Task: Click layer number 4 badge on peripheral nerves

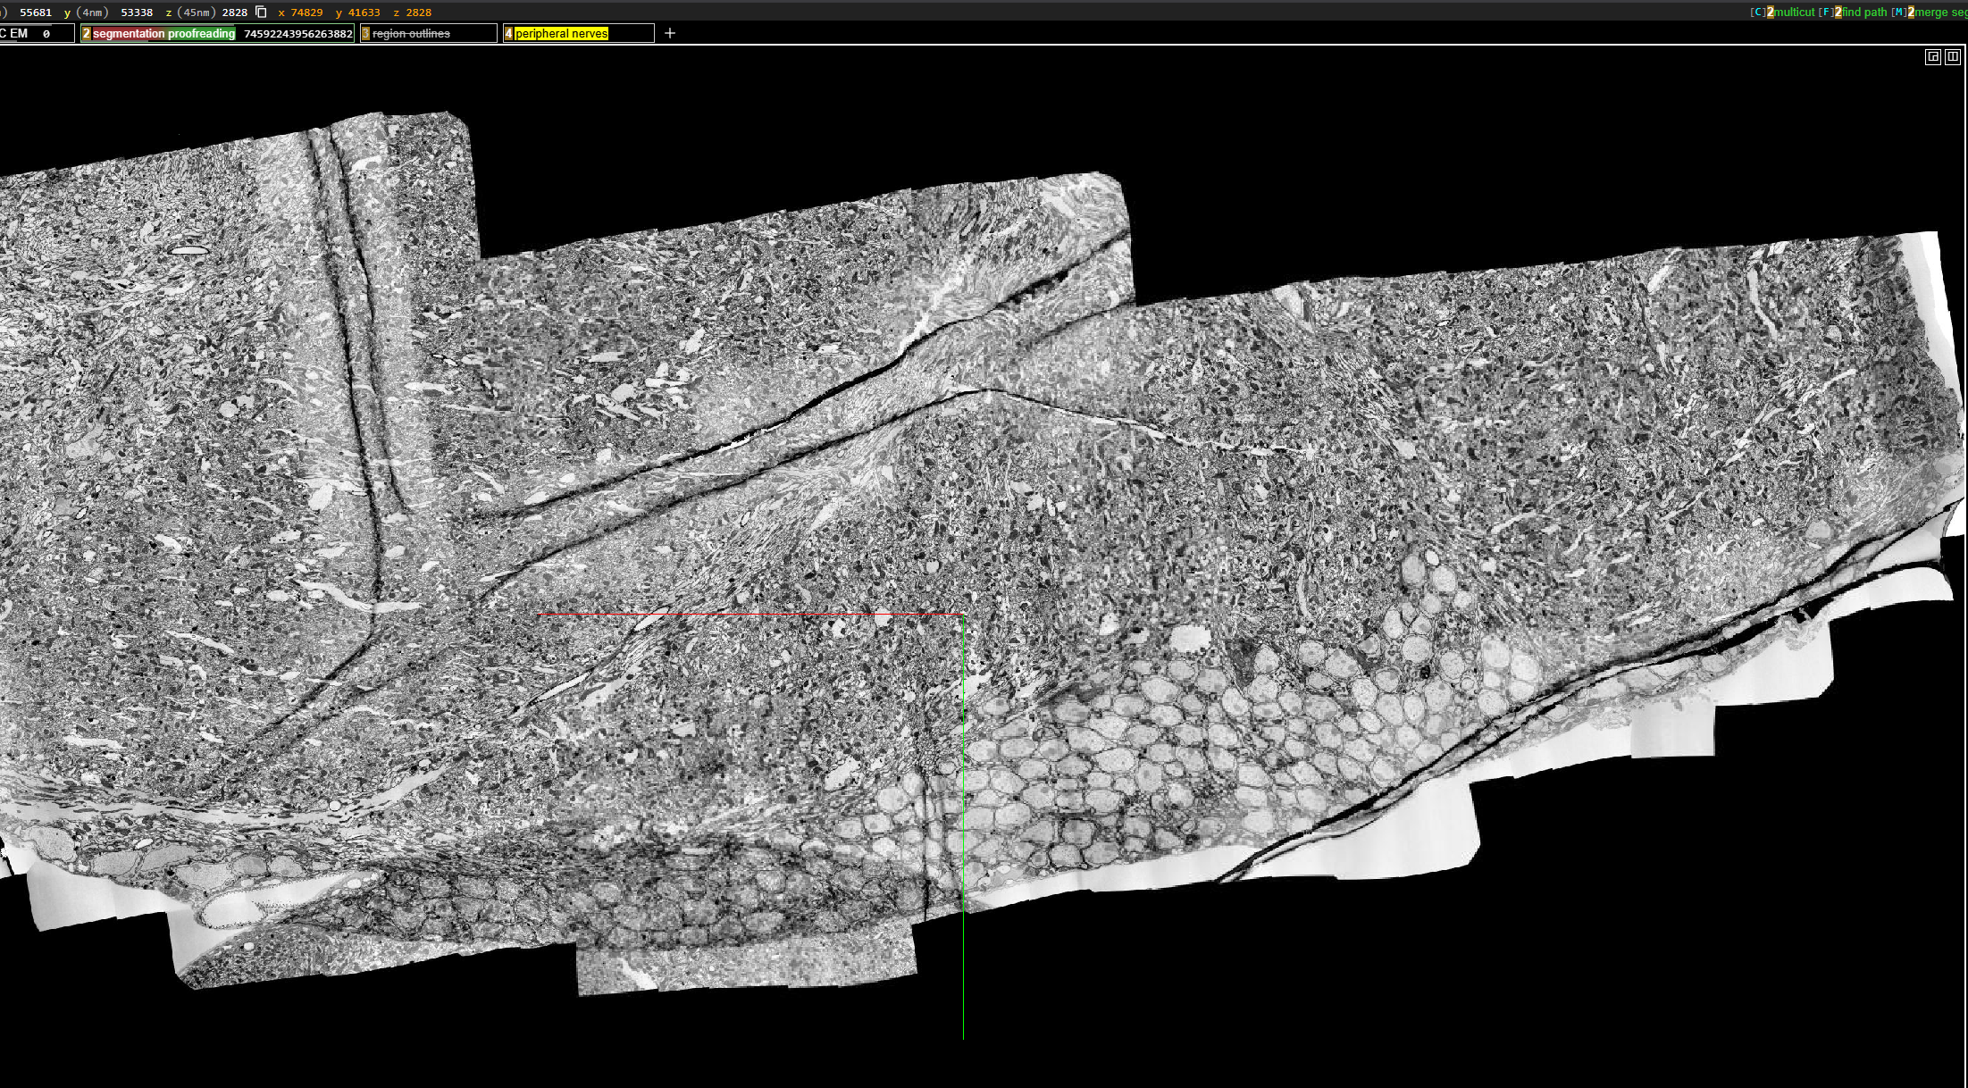Action: pyautogui.click(x=508, y=33)
